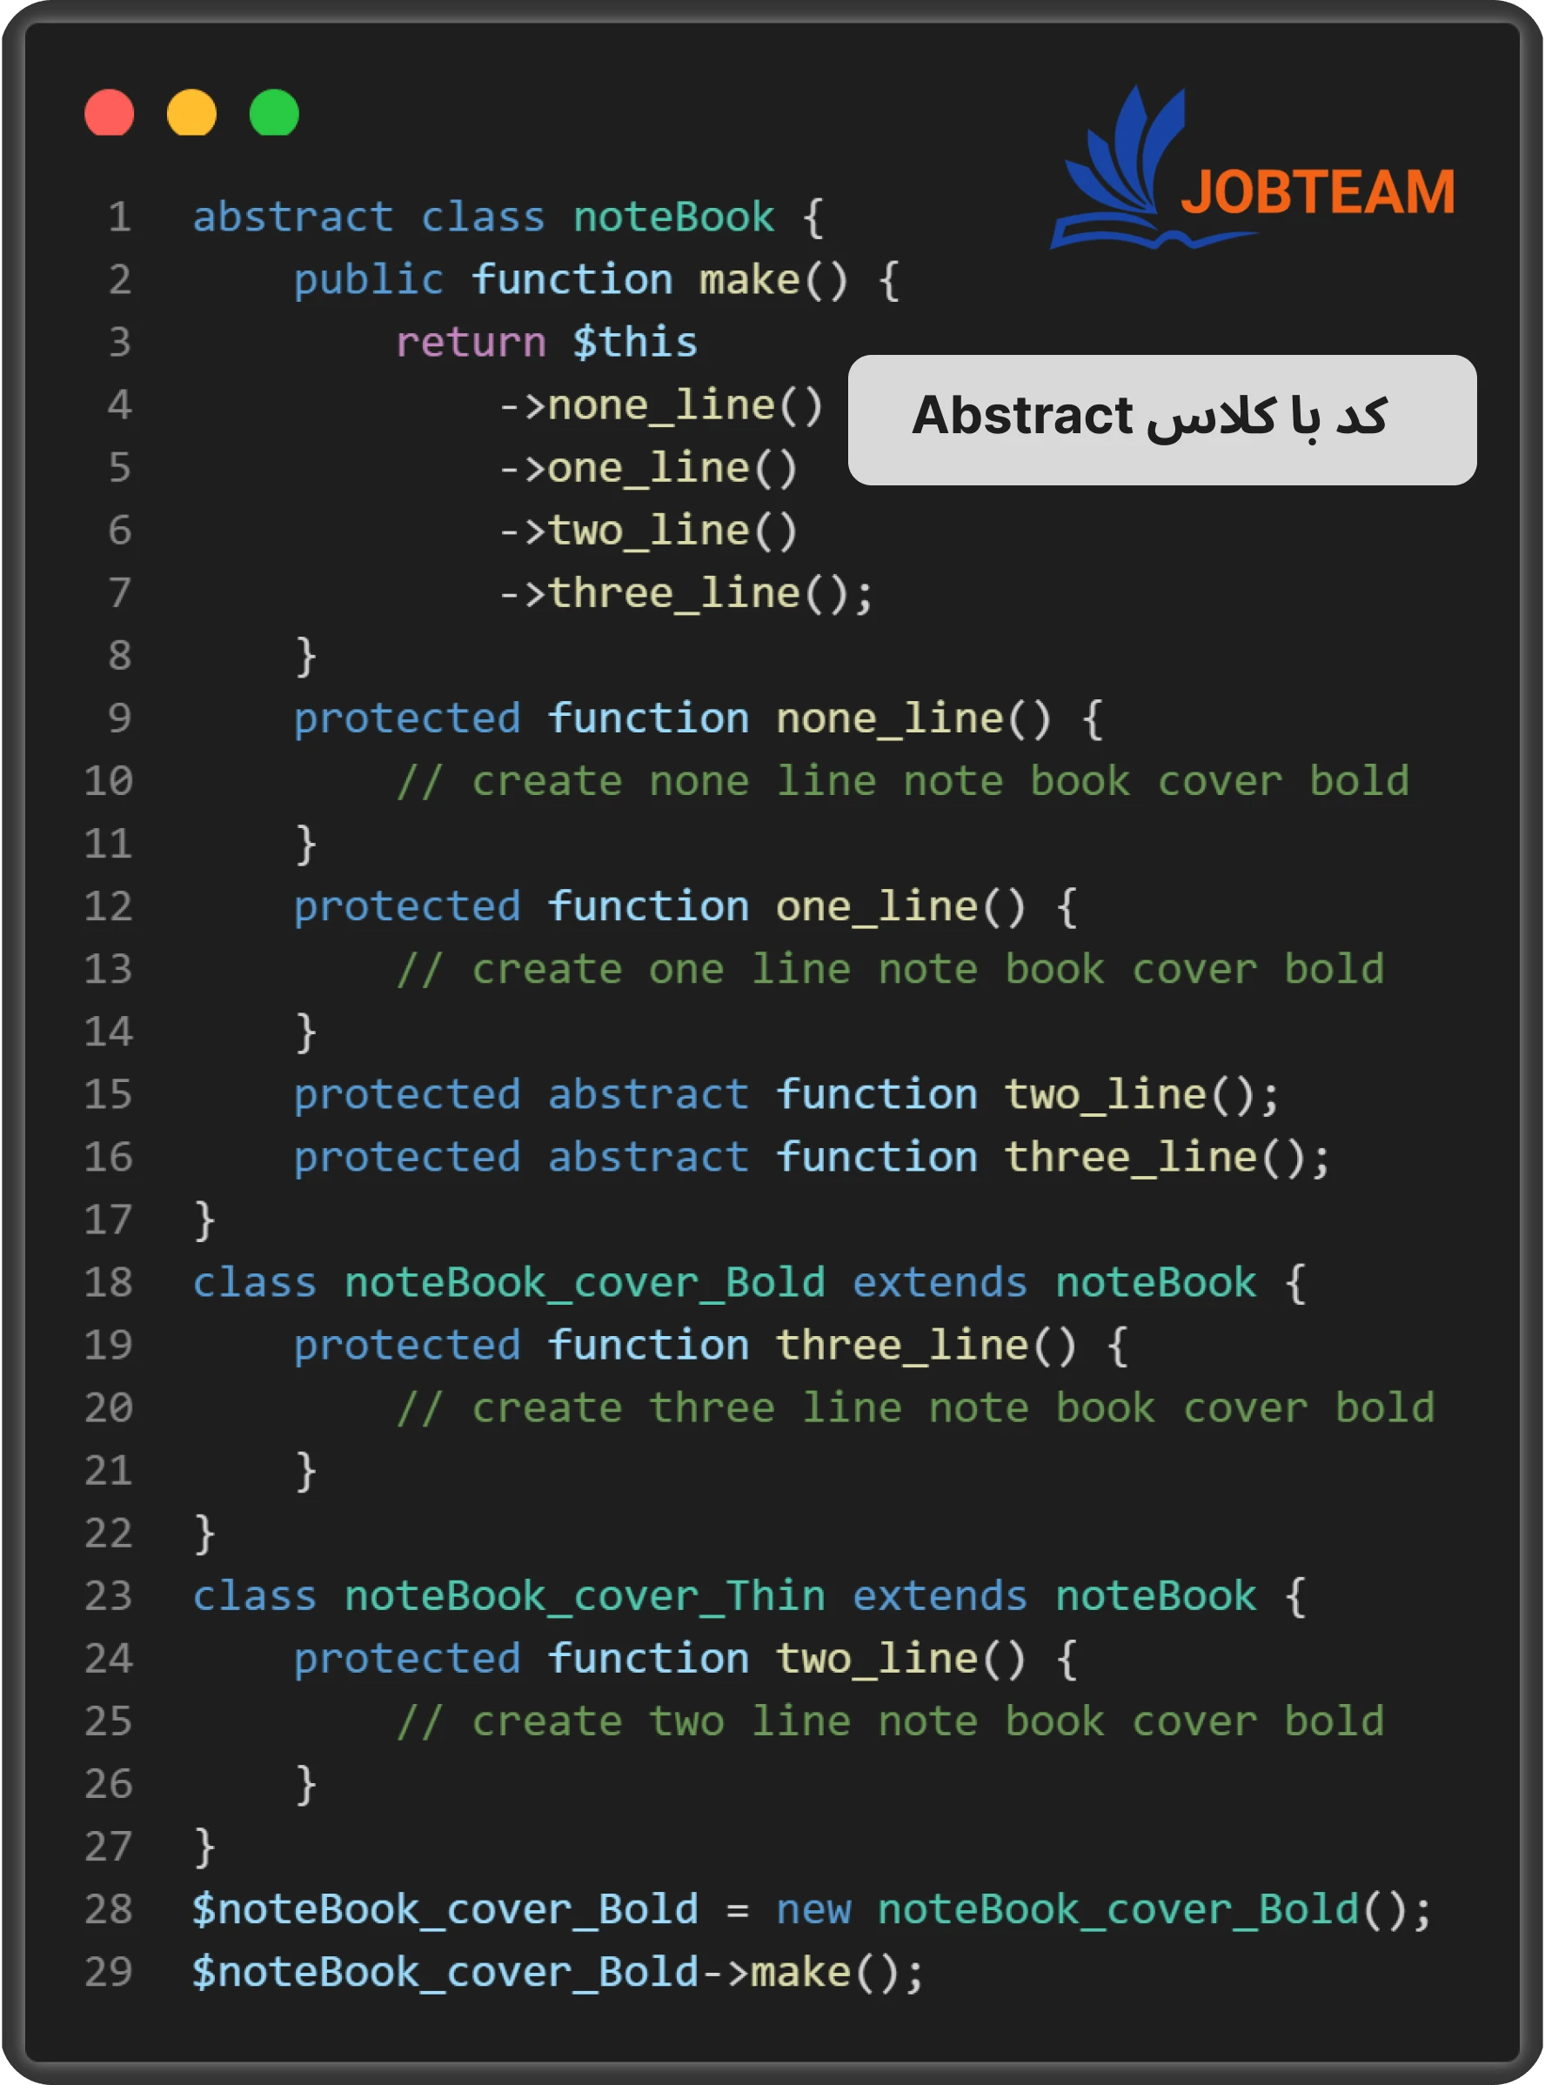
Task: Click the class name 'noteBook_cover_Thin'
Action: coord(585,1595)
